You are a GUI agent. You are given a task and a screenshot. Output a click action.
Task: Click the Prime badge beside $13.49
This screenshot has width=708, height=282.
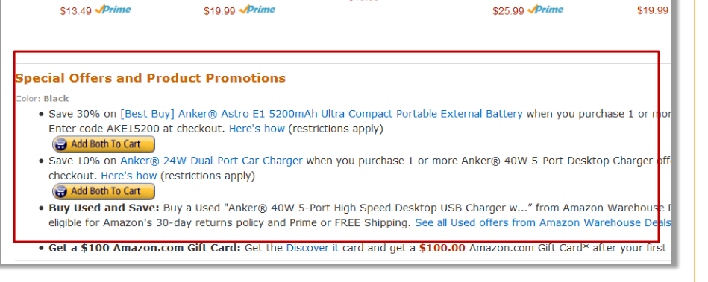(x=113, y=10)
